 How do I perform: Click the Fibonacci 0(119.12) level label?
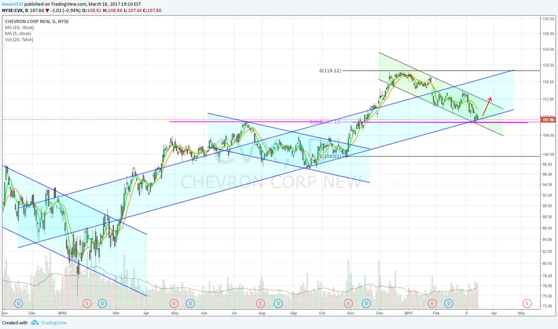330,71
